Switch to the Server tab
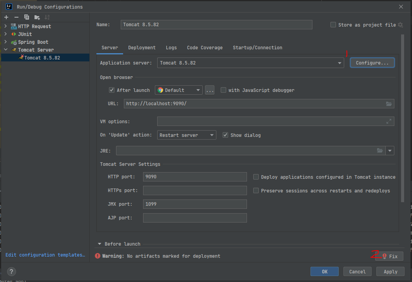Viewport: 412px width, 282px height. pyautogui.click(x=110, y=48)
